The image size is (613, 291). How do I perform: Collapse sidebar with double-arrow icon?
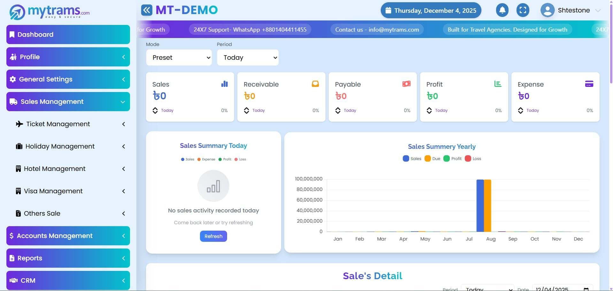point(147,10)
